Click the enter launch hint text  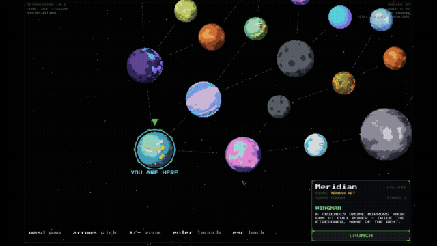(x=197, y=232)
